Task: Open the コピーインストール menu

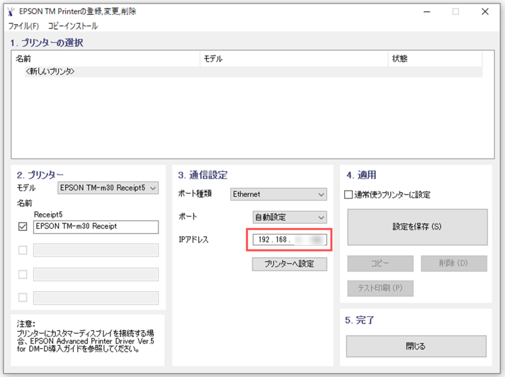Action: [73, 26]
